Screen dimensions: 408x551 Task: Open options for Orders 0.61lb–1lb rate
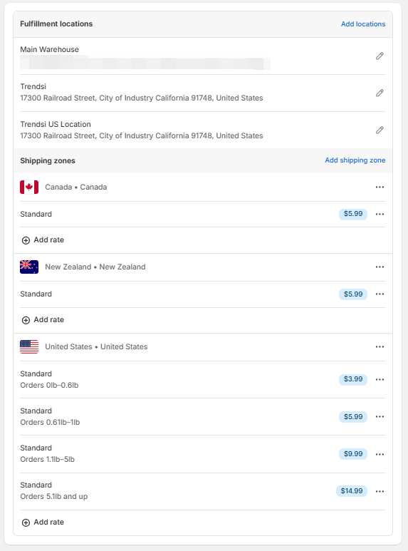click(x=380, y=416)
